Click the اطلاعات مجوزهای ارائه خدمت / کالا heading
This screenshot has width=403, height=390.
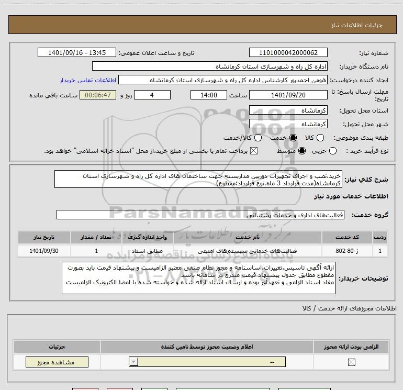(x=350, y=308)
